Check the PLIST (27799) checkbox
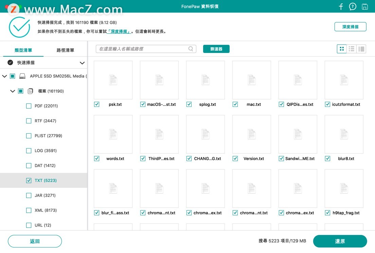 click(x=29, y=136)
